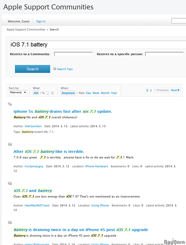Click the Sign in link
Viewport: 186px width, 245px height.
tap(41, 21)
